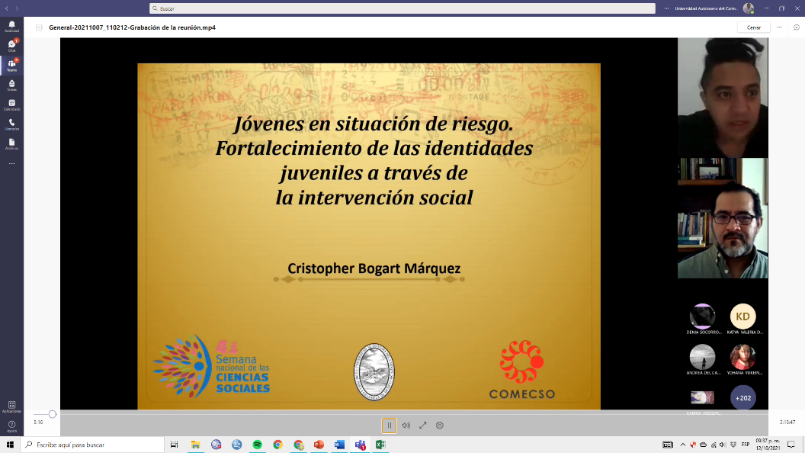Open Teams settings ellipsis in title bar

coord(666,8)
